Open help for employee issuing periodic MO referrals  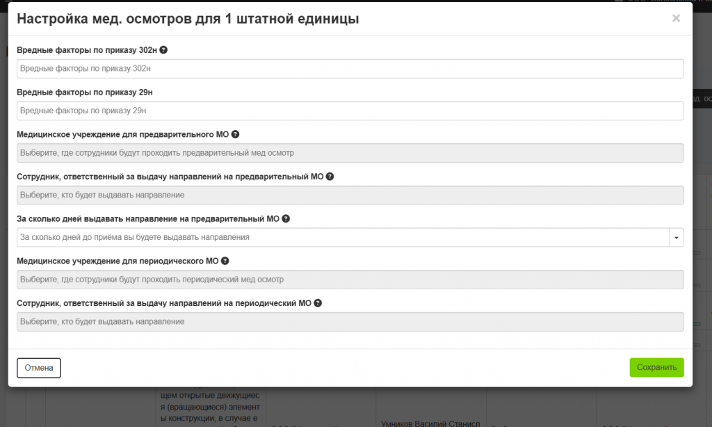318,303
